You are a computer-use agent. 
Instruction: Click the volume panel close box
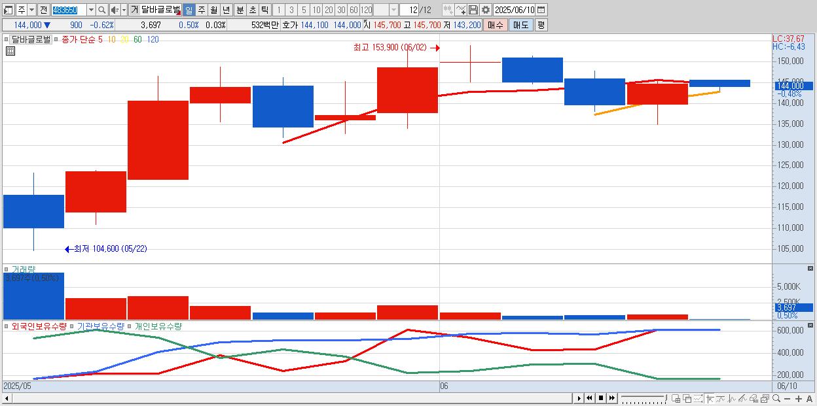point(810,269)
